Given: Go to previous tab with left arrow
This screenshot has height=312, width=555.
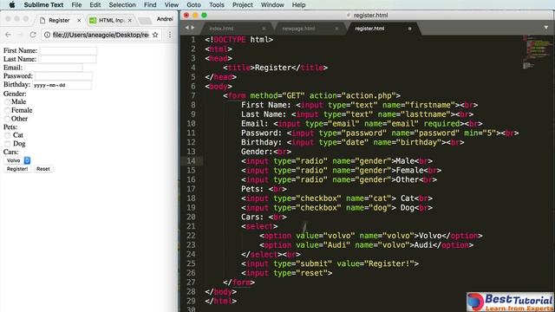Looking at the screenshot, I should [187, 27].
